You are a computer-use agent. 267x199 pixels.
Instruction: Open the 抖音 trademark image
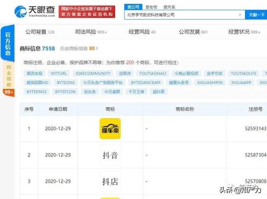[x=110, y=155]
